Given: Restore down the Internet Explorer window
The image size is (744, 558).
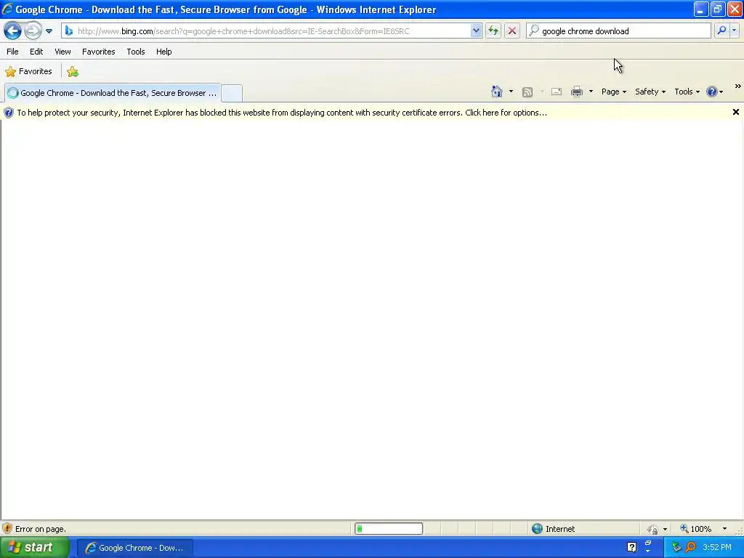Looking at the screenshot, I should tap(717, 9).
